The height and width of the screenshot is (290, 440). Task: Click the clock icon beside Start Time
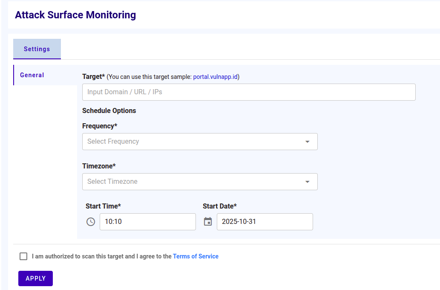[90, 221]
